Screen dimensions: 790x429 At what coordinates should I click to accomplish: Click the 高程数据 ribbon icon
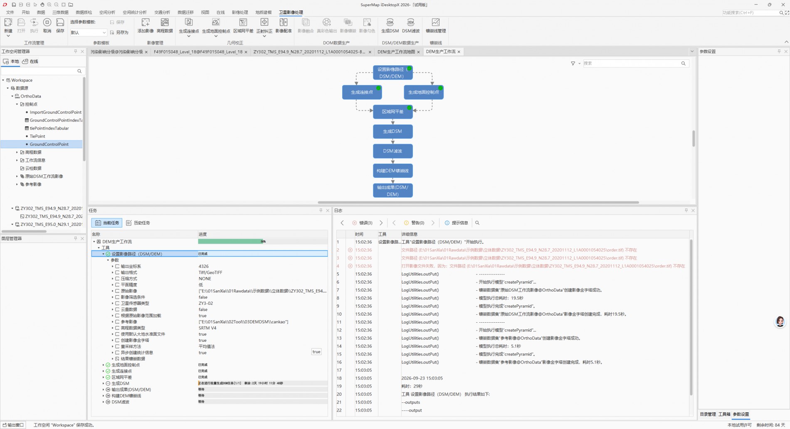pyautogui.click(x=165, y=25)
